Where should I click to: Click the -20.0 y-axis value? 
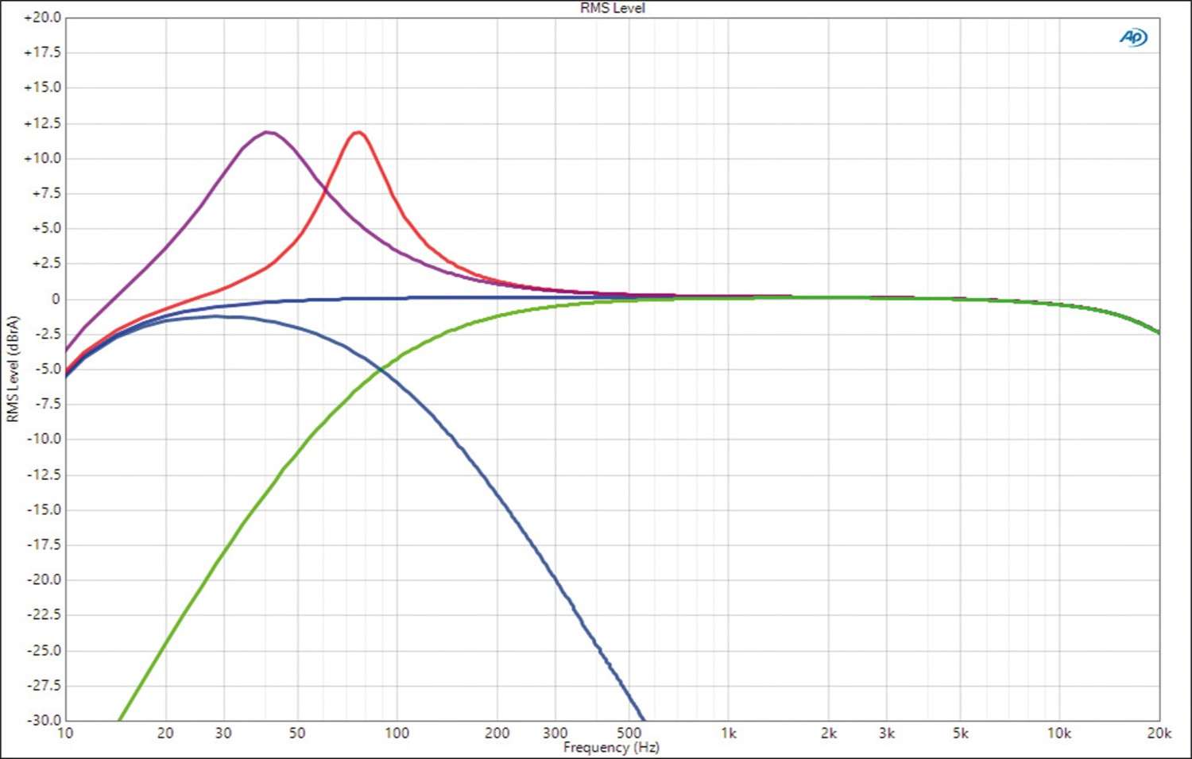(44, 579)
